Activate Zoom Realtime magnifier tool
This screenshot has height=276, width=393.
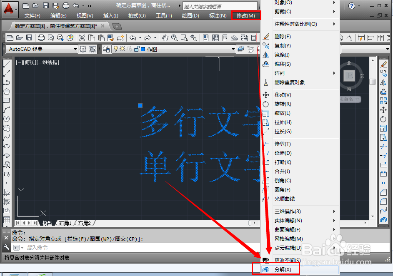[x=174, y=38]
